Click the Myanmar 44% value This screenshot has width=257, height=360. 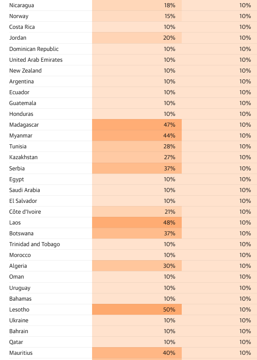coord(169,136)
